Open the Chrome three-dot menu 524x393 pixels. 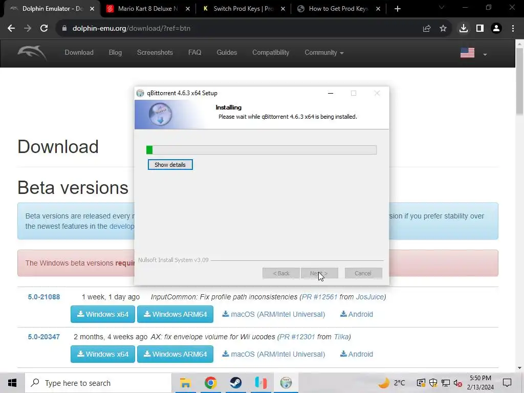[513, 29]
